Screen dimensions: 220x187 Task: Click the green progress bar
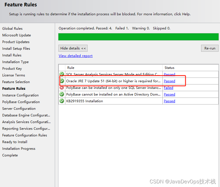138,37
